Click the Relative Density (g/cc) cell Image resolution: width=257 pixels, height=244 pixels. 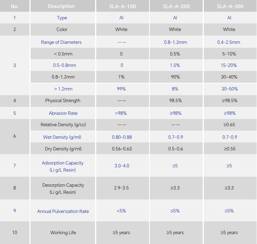63,125
